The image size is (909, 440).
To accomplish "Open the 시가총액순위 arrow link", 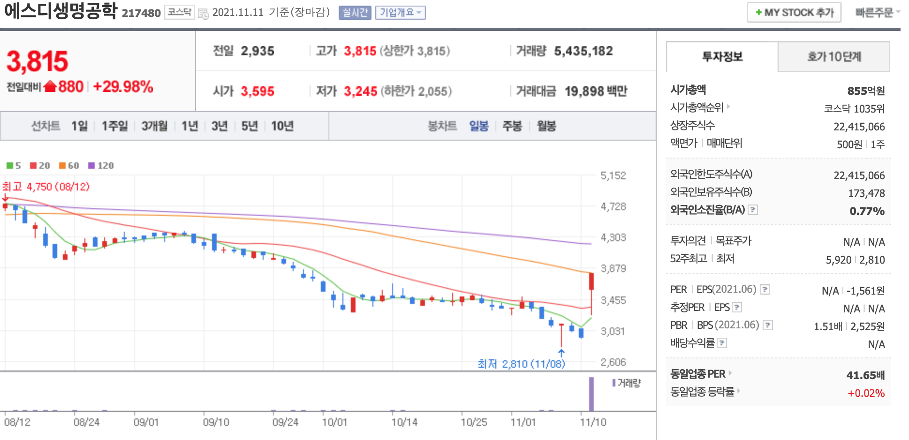I will tap(728, 107).
